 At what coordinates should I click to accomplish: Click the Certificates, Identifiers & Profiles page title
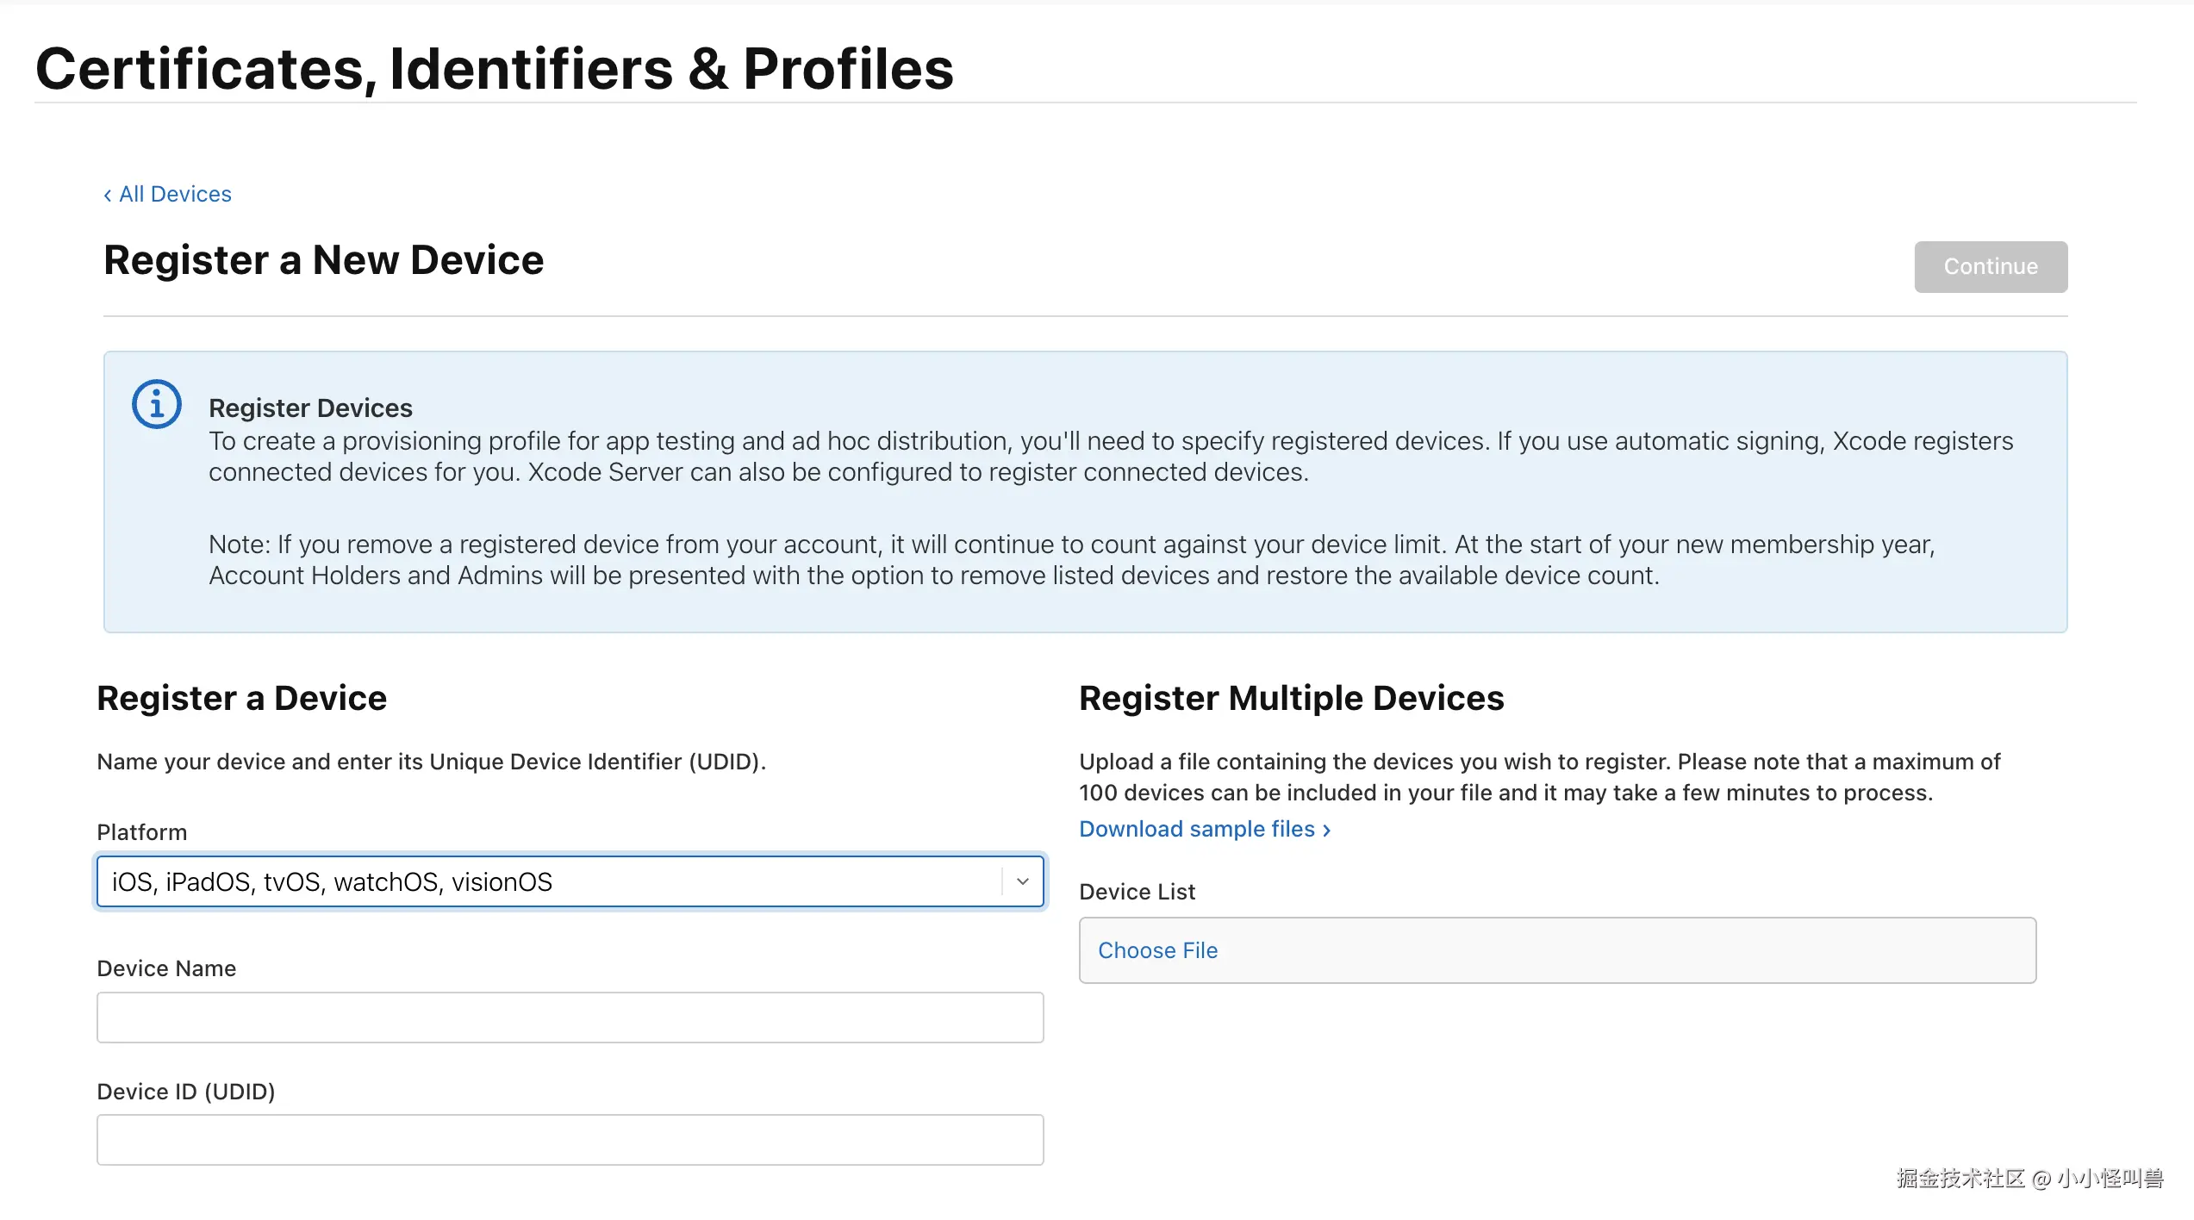coord(495,69)
